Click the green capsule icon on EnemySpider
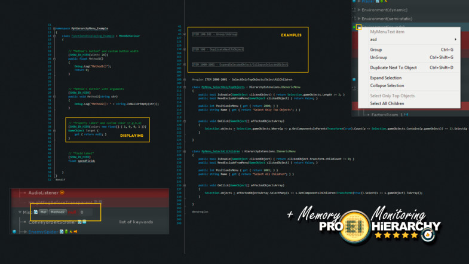The height and width of the screenshot is (264, 469). click(x=66, y=231)
